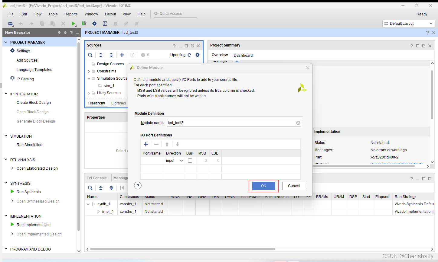Image resolution: width=438 pixels, height=262 pixels.
Task: Maximize the Sources panel
Action: (186, 46)
